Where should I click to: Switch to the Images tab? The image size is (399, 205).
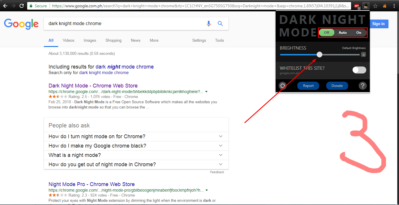point(90,41)
